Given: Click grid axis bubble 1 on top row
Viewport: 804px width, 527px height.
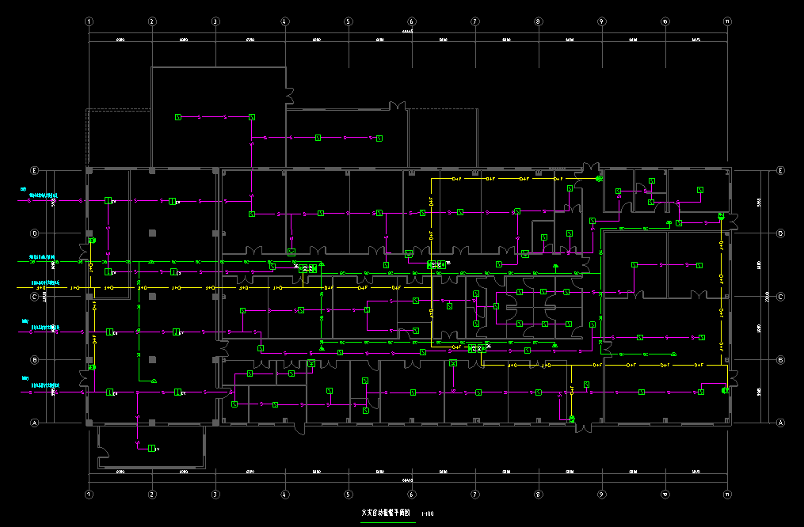Looking at the screenshot, I should tap(89, 21).
